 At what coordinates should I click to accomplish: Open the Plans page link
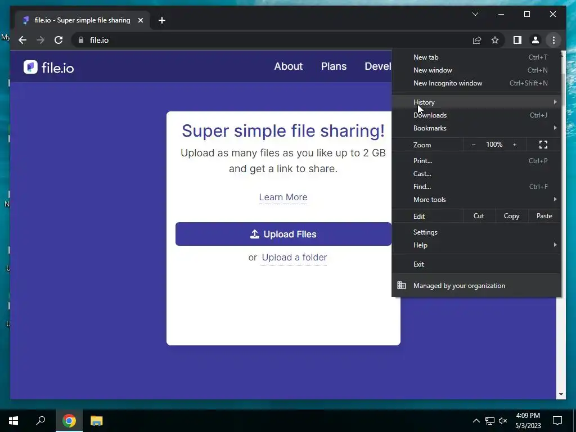point(334,66)
